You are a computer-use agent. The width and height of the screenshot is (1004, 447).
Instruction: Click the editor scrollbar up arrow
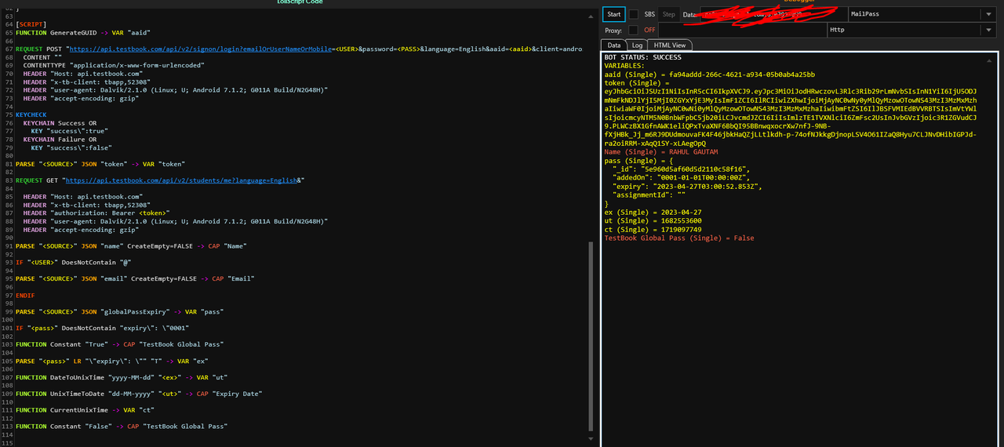point(591,16)
